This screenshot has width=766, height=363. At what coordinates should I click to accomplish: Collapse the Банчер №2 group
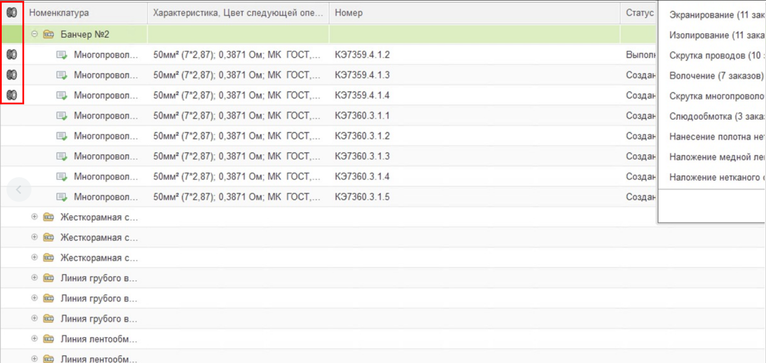point(35,34)
